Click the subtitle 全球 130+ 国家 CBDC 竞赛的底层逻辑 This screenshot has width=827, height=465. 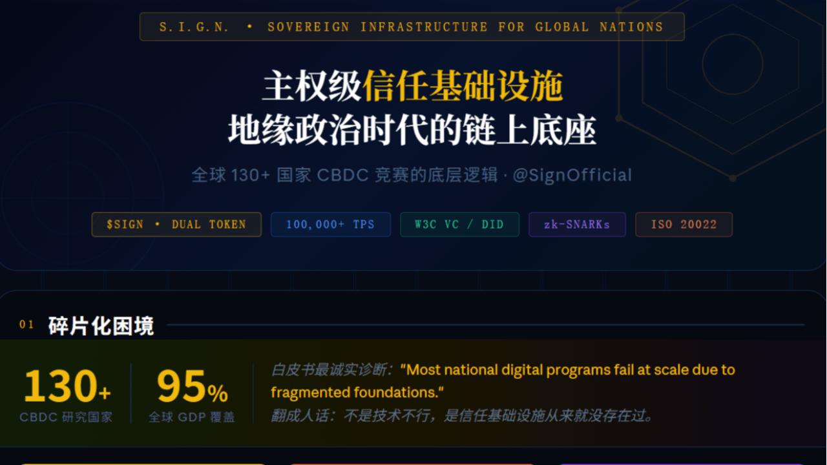click(x=345, y=175)
